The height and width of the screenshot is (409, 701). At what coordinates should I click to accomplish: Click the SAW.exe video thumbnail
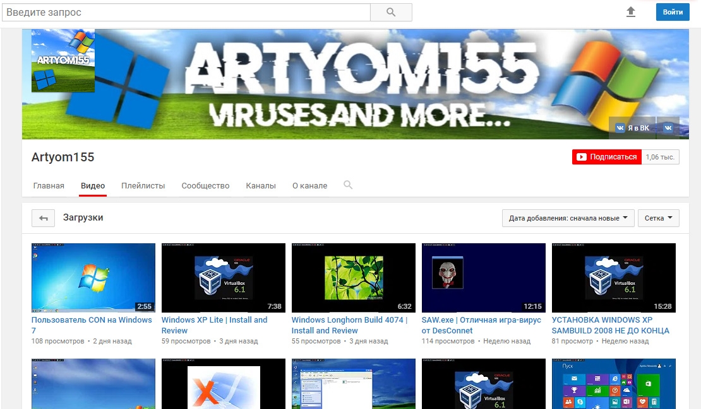[x=483, y=278]
